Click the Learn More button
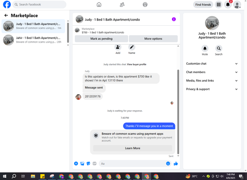This screenshot has height=180, width=247. pos(132,148)
